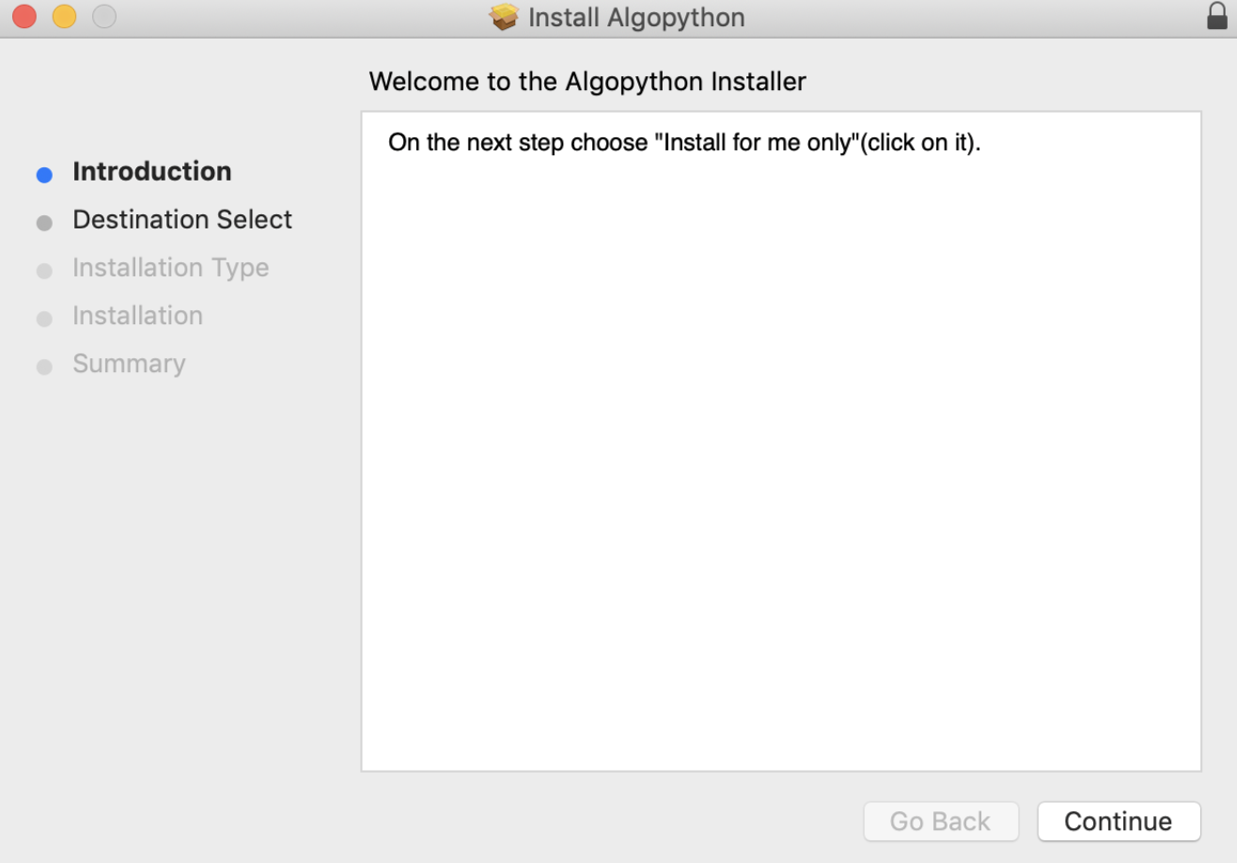Close the installer with the red button
Image resolution: width=1237 pixels, height=863 pixels.
pos(23,17)
